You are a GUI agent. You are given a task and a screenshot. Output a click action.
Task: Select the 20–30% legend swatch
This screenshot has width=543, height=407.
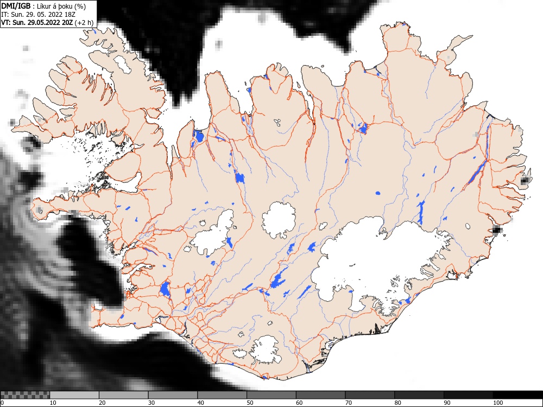coord(124,395)
